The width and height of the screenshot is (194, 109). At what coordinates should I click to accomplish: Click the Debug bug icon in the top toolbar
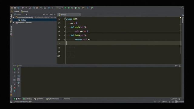(69, 8)
